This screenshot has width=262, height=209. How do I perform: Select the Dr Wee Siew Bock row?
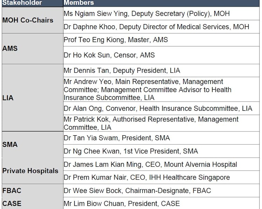[x=161, y=190]
